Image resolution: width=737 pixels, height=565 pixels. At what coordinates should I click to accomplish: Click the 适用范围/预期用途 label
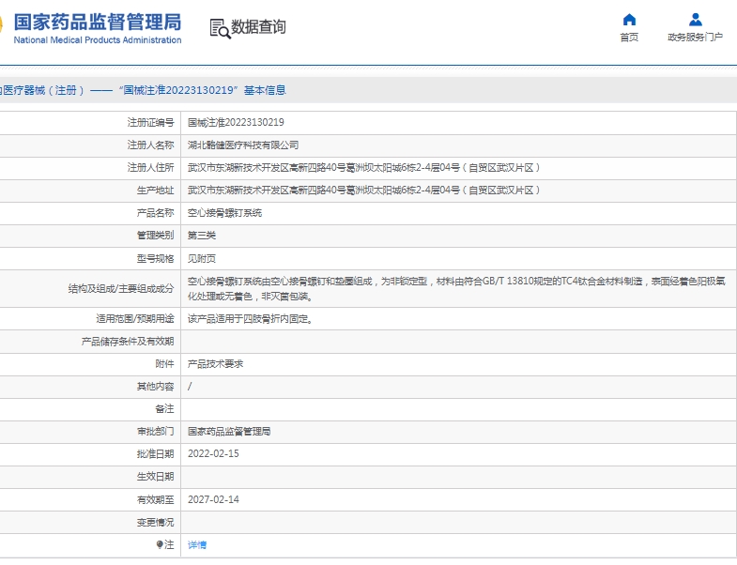pyautogui.click(x=135, y=319)
